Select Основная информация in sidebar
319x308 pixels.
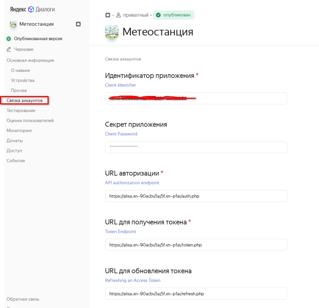[30, 60]
